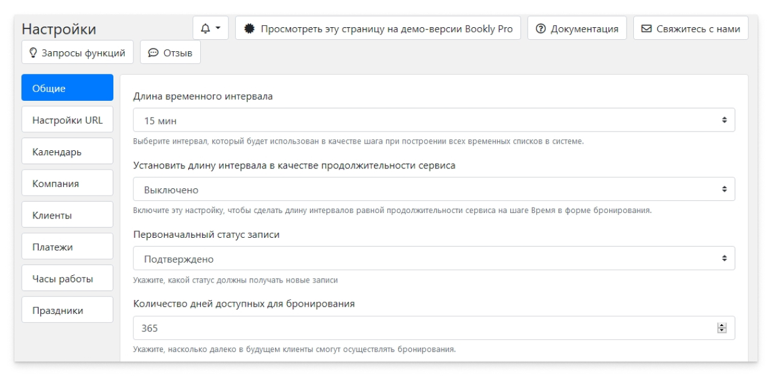Increment the booking days value with the up stepper
The image size is (772, 376).
click(x=722, y=325)
